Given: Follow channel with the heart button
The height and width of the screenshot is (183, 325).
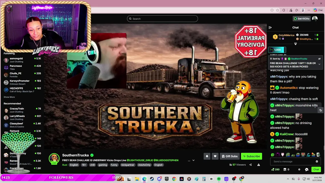Looking at the screenshot, I should (215, 156).
